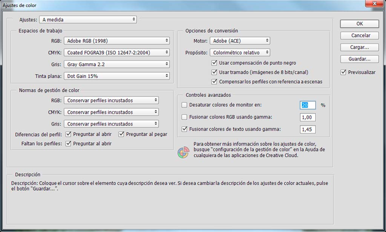This screenshot has width=386, height=232.
Task: Click the RGB blend gamma field showing 1,00
Action: pyautogui.click(x=308, y=117)
